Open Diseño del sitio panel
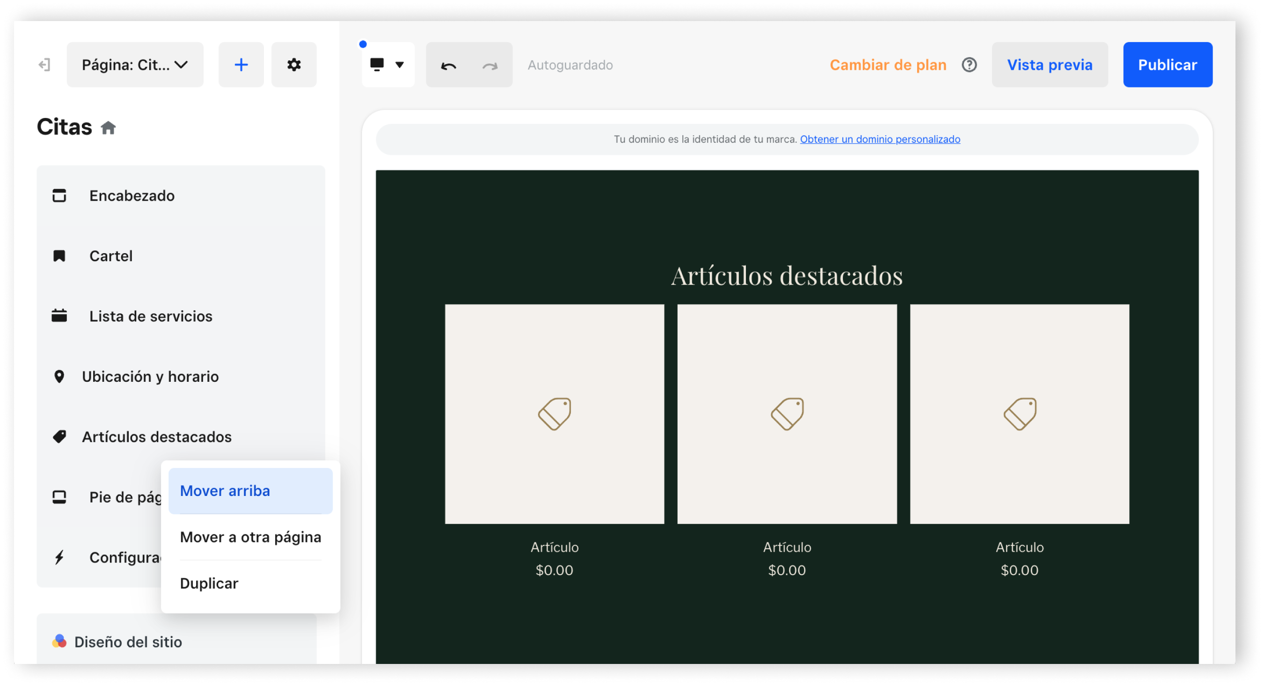This screenshot has height=685, width=1264. pos(176,642)
